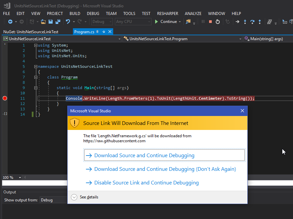Screen dimensions: 293x219
Task: Click the Break All pause icon
Action: click(203, 22)
